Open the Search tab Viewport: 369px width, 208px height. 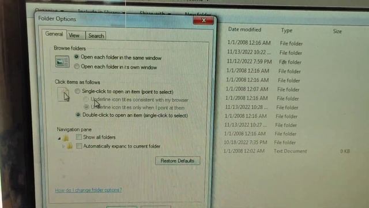(x=96, y=36)
